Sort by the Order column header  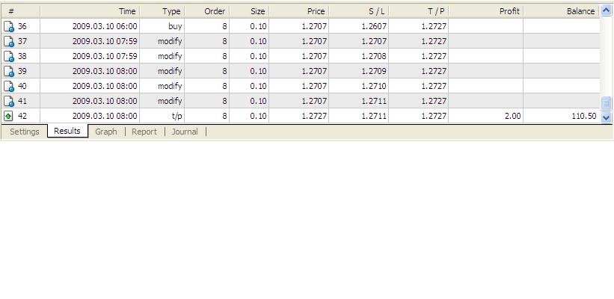pos(206,11)
